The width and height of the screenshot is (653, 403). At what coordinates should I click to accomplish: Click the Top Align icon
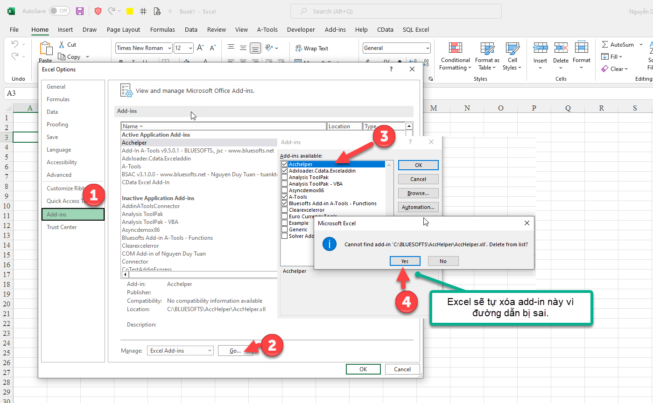point(231,48)
